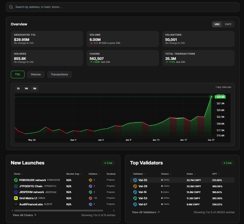
Task: Click 362.56% APY for Val-53
Action: (217, 198)
